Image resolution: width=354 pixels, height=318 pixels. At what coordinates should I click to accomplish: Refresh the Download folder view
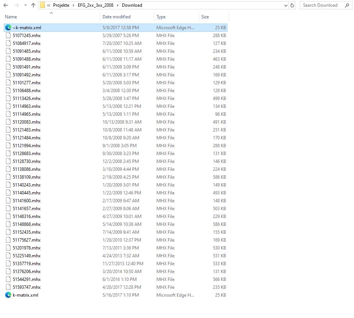[292, 5]
